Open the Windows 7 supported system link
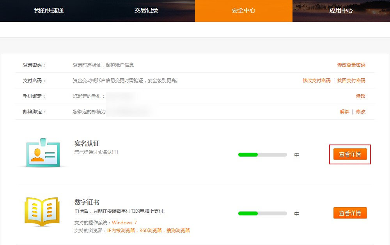The image size is (390, 245). click(125, 223)
